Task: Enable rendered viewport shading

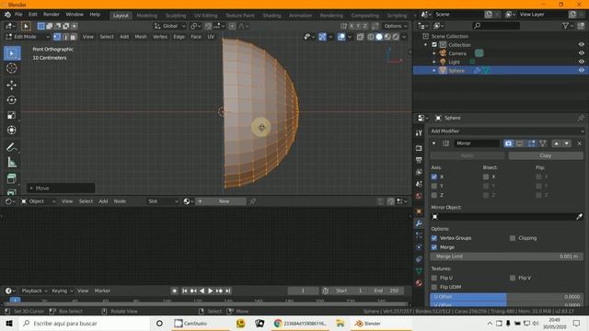Action: [x=396, y=37]
